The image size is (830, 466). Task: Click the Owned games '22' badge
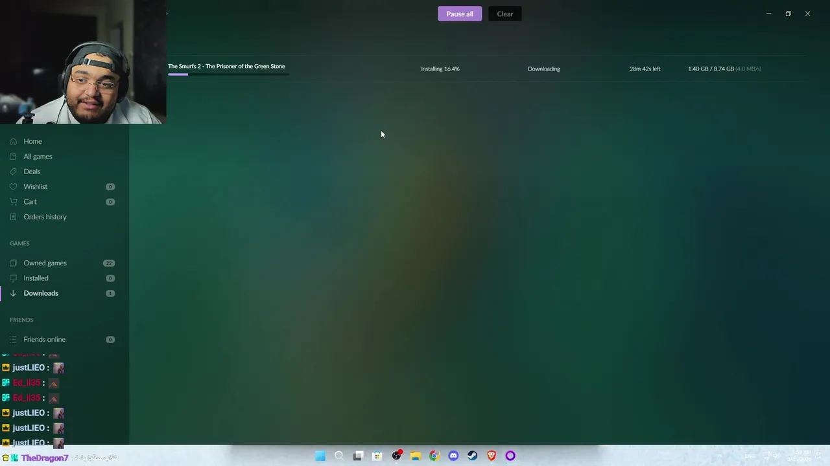pyautogui.click(x=109, y=263)
